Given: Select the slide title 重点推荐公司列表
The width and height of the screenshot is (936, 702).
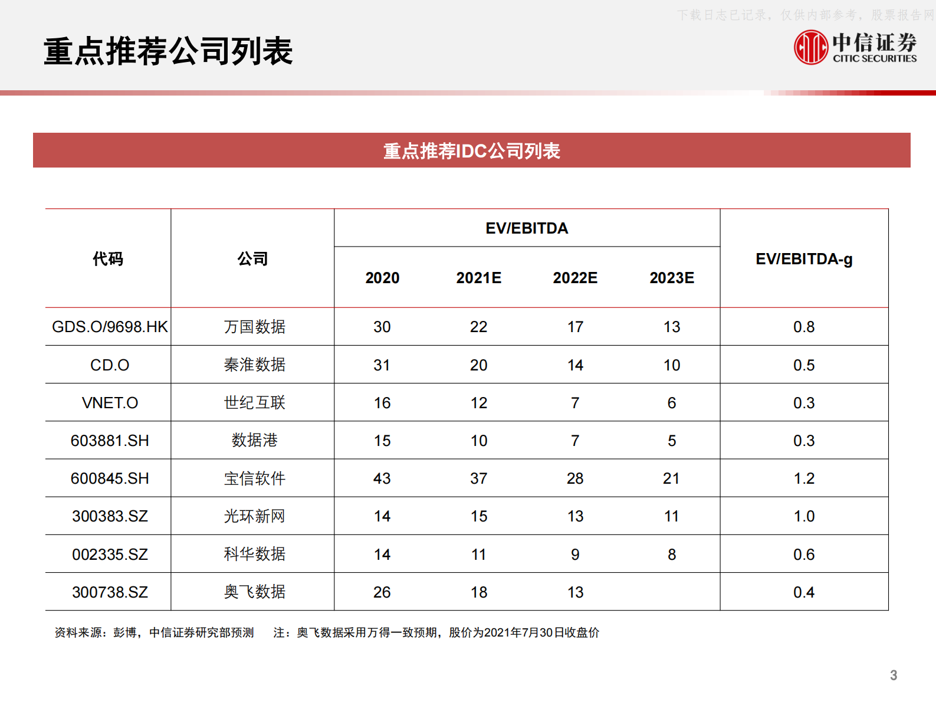Looking at the screenshot, I should (168, 51).
